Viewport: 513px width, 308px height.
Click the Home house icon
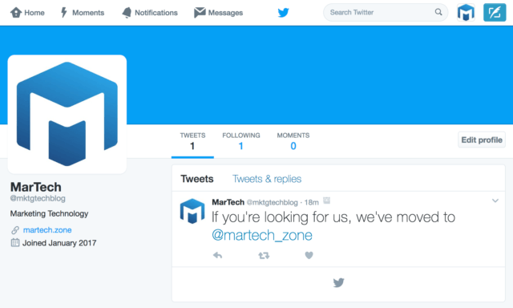16,13
